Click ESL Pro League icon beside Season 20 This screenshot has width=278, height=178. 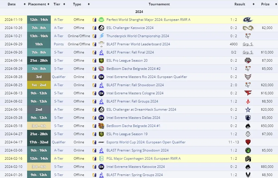(101, 60)
